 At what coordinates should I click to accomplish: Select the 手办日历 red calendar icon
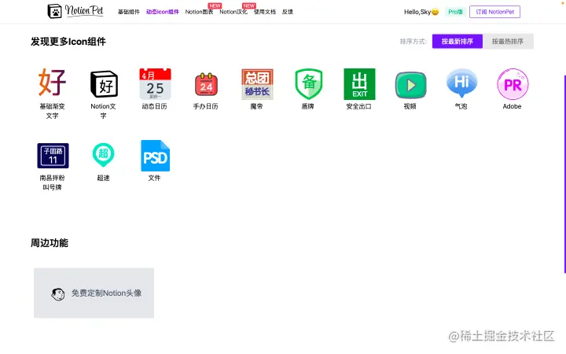point(206,84)
